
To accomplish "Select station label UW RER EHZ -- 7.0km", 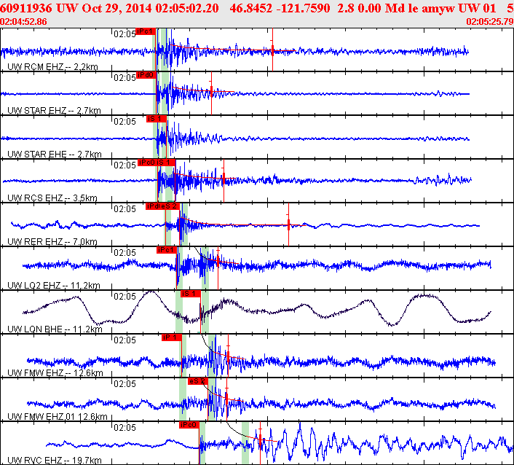I will click(52, 242).
